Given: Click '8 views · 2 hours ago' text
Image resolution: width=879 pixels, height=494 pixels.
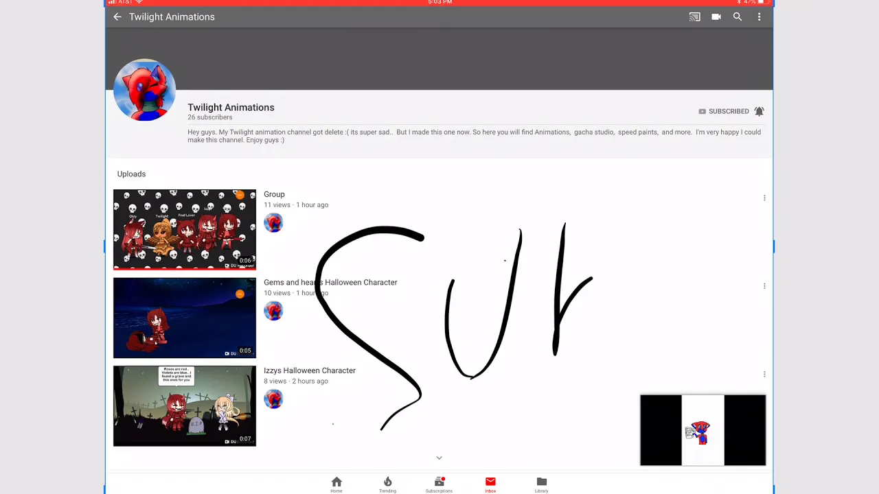Looking at the screenshot, I should click(x=296, y=381).
